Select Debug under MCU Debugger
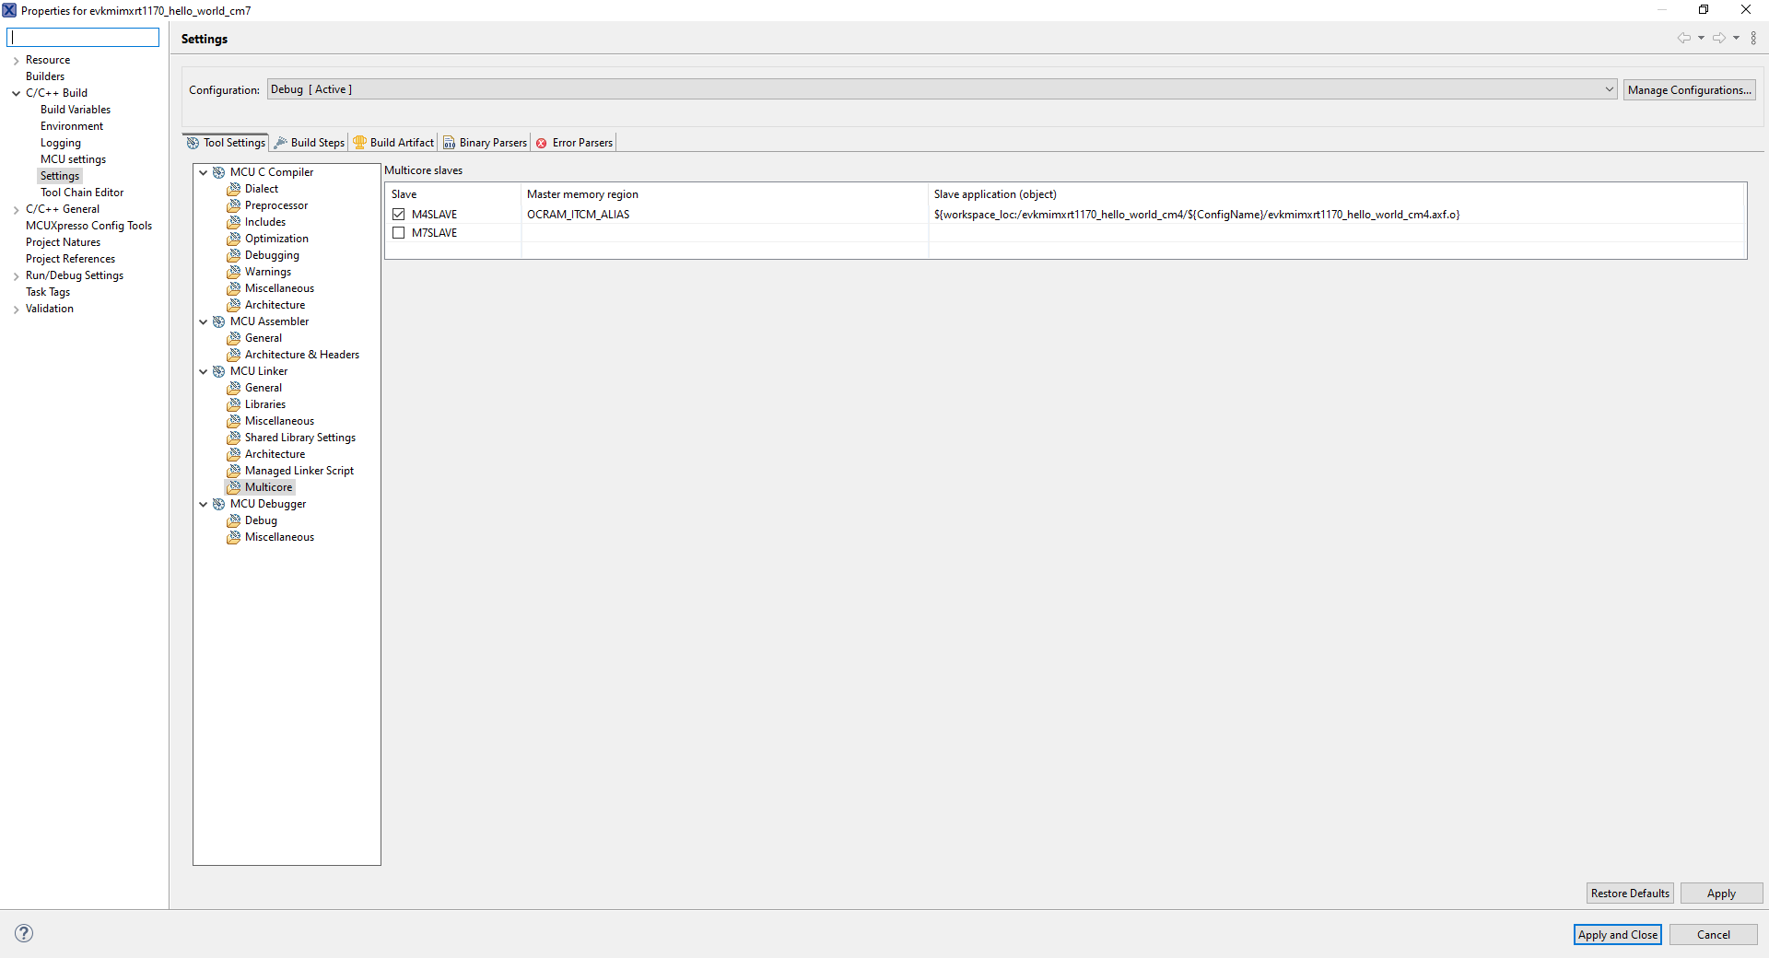Image resolution: width=1769 pixels, height=958 pixels. [x=261, y=520]
